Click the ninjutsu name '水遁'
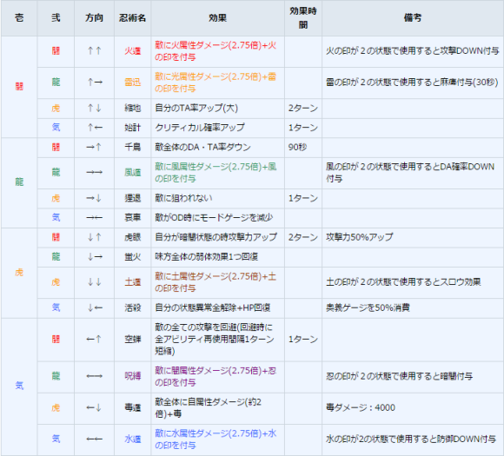 click(x=132, y=439)
